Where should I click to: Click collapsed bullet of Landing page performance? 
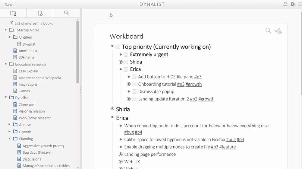(121, 154)
